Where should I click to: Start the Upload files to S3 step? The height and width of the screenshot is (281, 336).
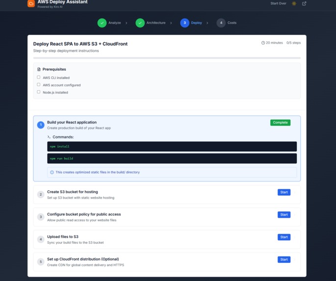click(284, 237)
